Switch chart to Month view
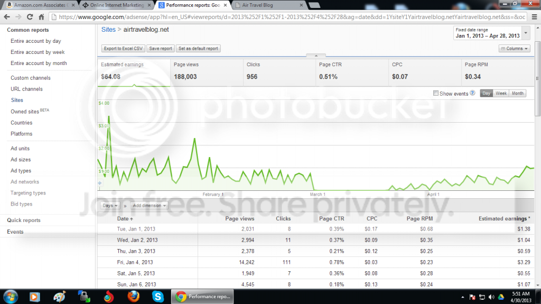 click(518, 93)
